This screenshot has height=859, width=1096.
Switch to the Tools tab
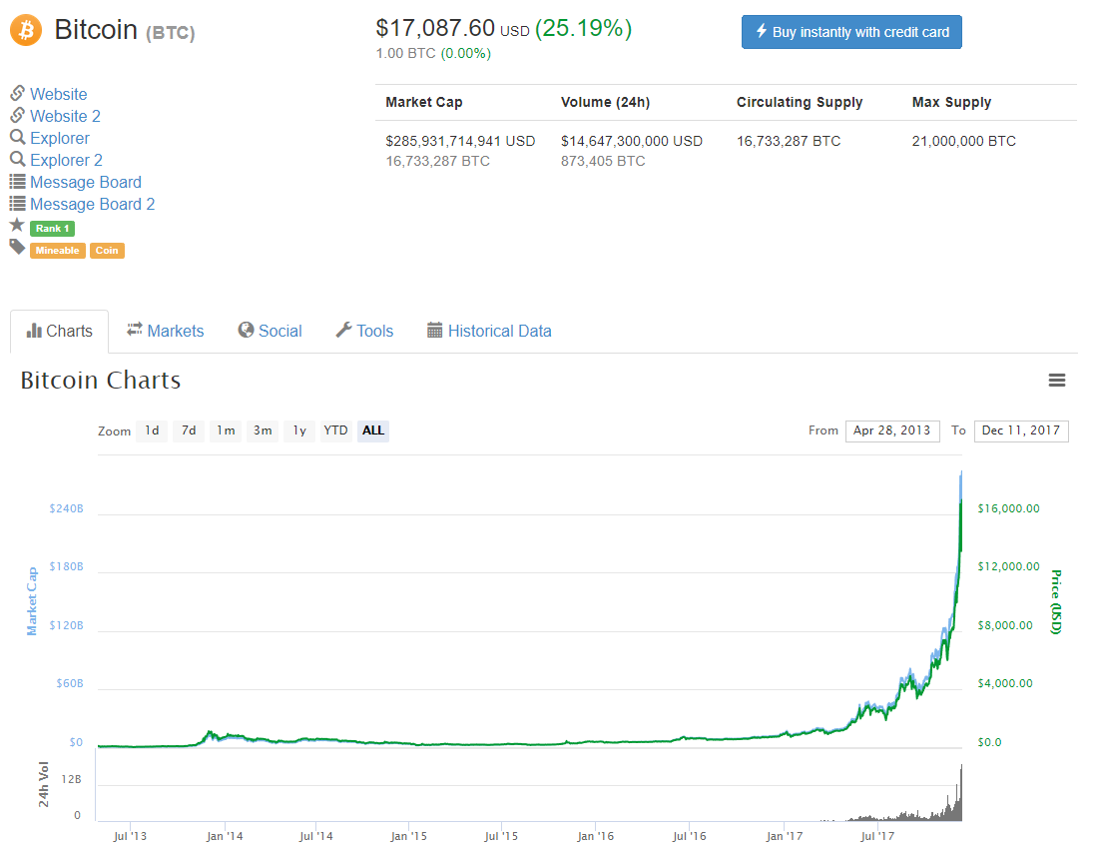point(365,331)
